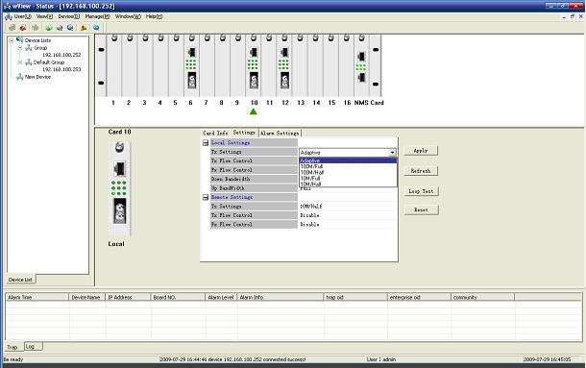Select device 192.168.100.253 in the tree
586x368 pixels.
click(61, 69)
